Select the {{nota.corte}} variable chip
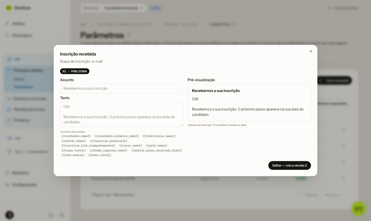The width and height of the screenshot is (371, 221). (100, 155)
